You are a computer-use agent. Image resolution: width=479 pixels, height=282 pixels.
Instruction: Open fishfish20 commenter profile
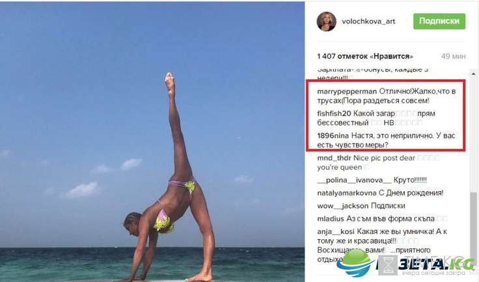pos(335,114)
